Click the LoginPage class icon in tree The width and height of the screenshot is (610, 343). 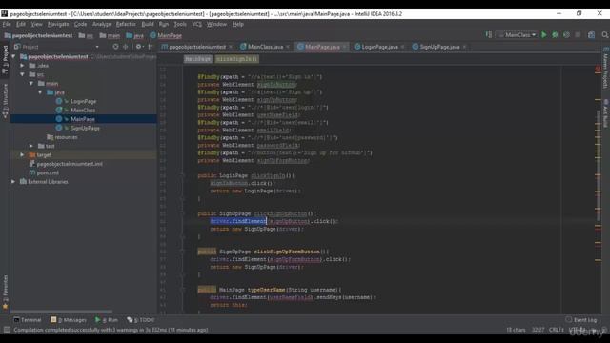point(59,101)
